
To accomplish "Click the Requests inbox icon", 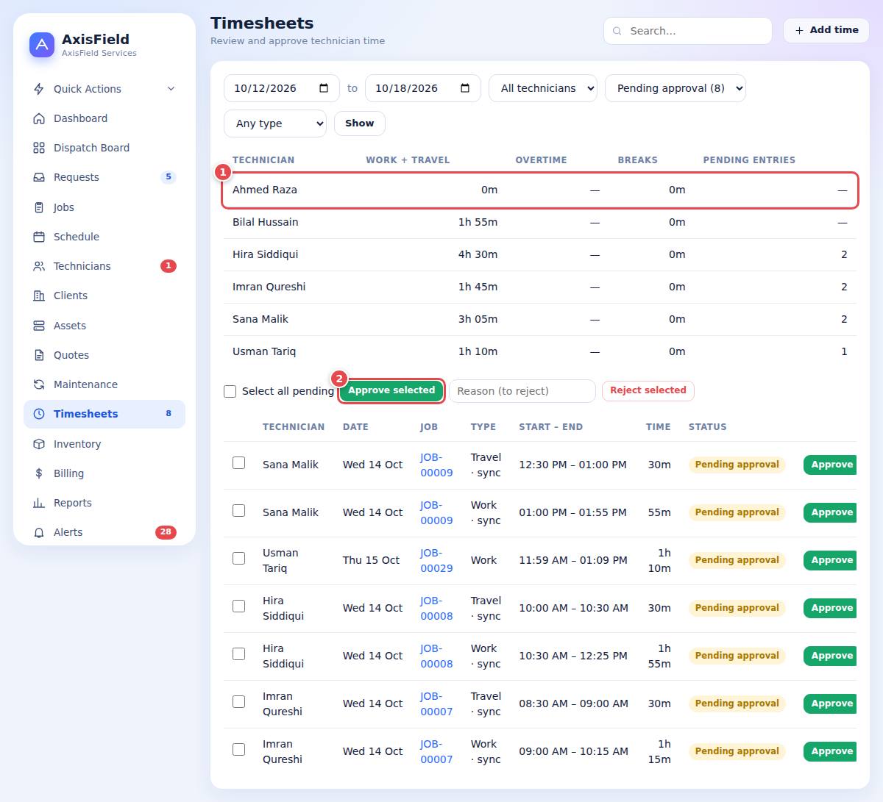I will tap(39, 177).
